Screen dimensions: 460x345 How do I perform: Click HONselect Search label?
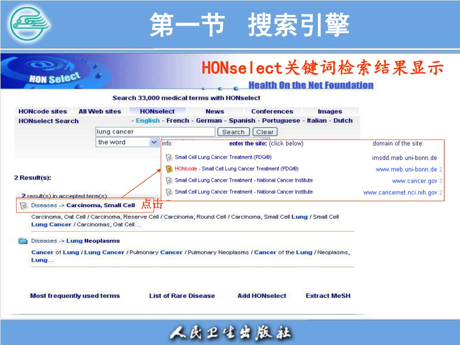coord(49,121)
